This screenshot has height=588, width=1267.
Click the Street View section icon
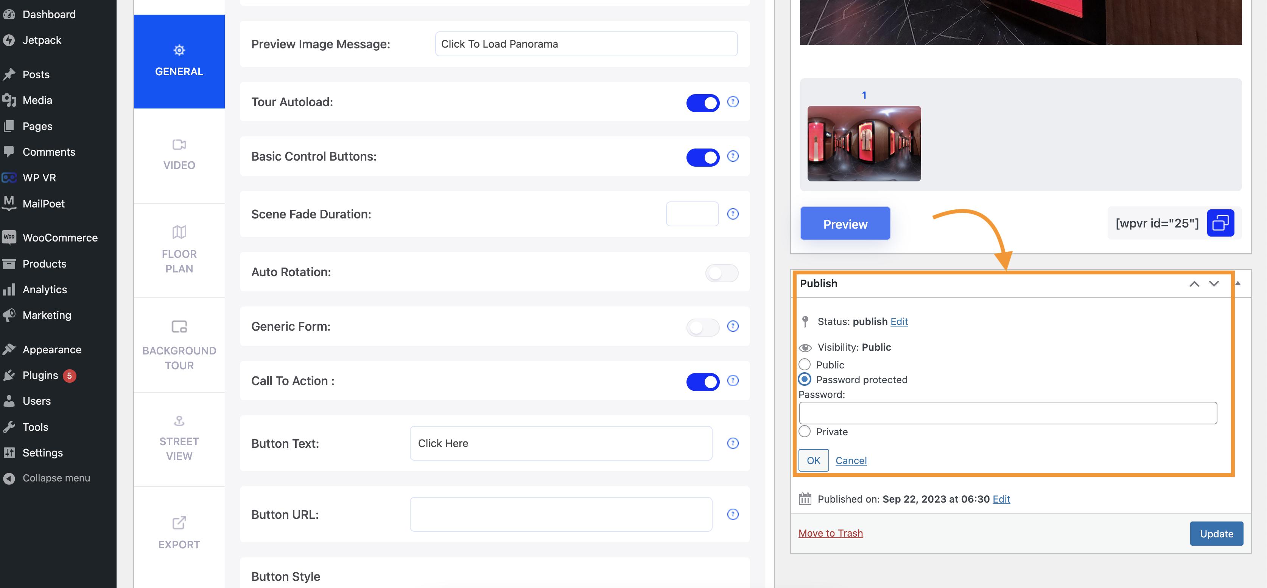click(x=179, y=420)
